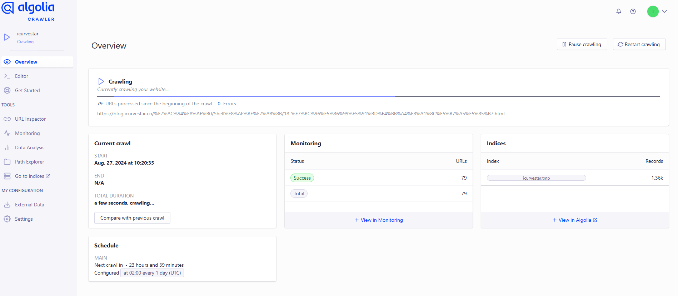Pause crawling with the top button
Screen dimensions: 678x296
click(x=582, y=44)
